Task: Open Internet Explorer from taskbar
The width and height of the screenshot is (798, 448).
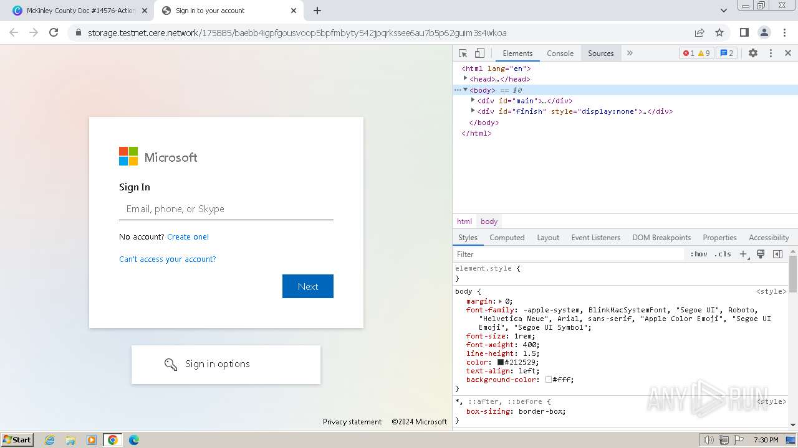Action: 49,440
